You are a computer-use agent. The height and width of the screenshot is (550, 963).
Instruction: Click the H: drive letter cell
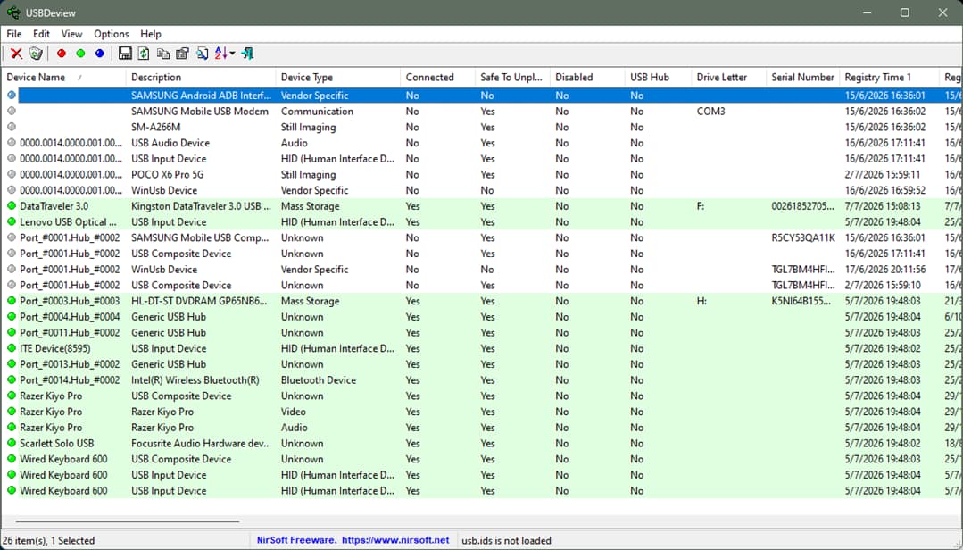pyautogui.click(x=701, y=301)
